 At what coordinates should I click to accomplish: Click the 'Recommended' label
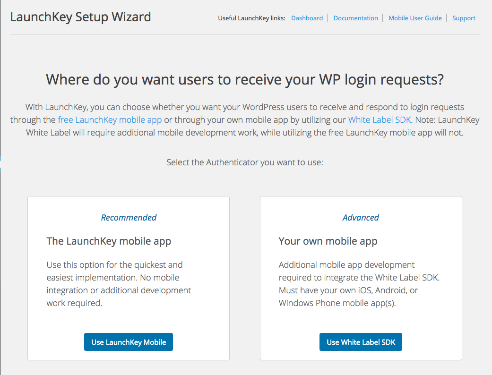tap(129, 217)
